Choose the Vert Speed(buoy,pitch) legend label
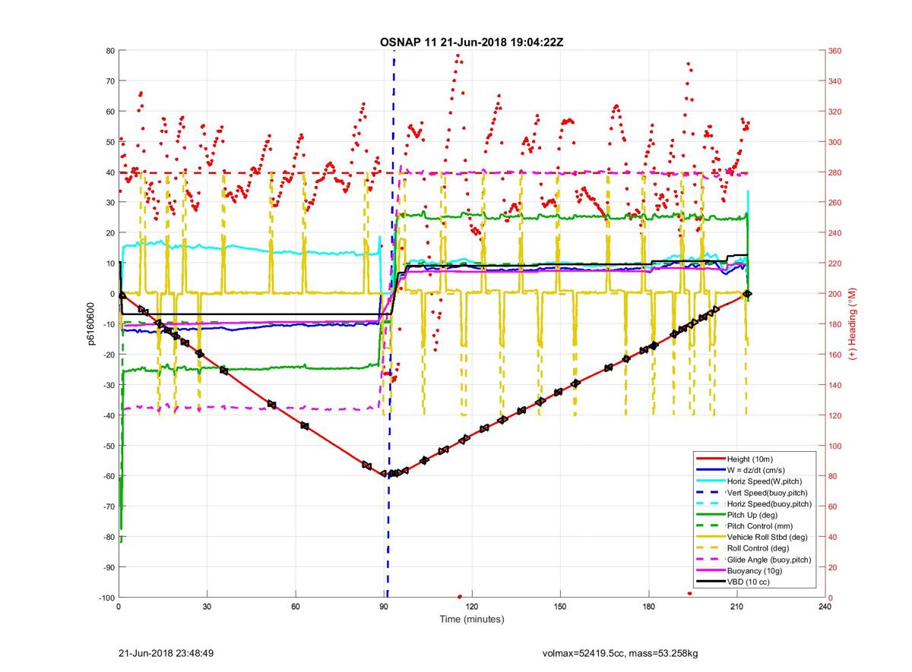 [x=767, y=492]
